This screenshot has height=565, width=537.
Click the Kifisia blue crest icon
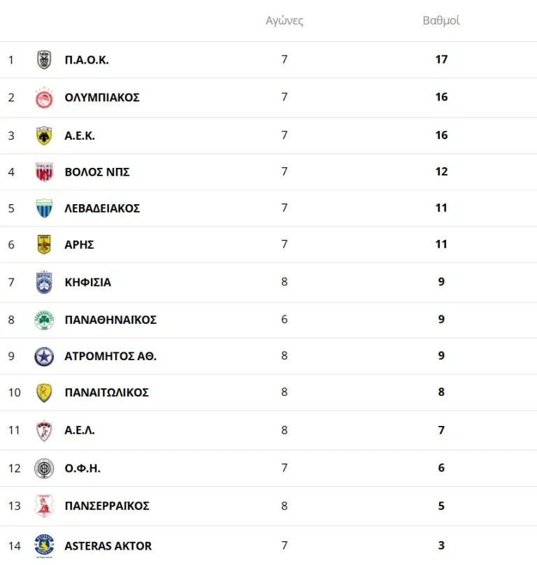coord(44,282)
